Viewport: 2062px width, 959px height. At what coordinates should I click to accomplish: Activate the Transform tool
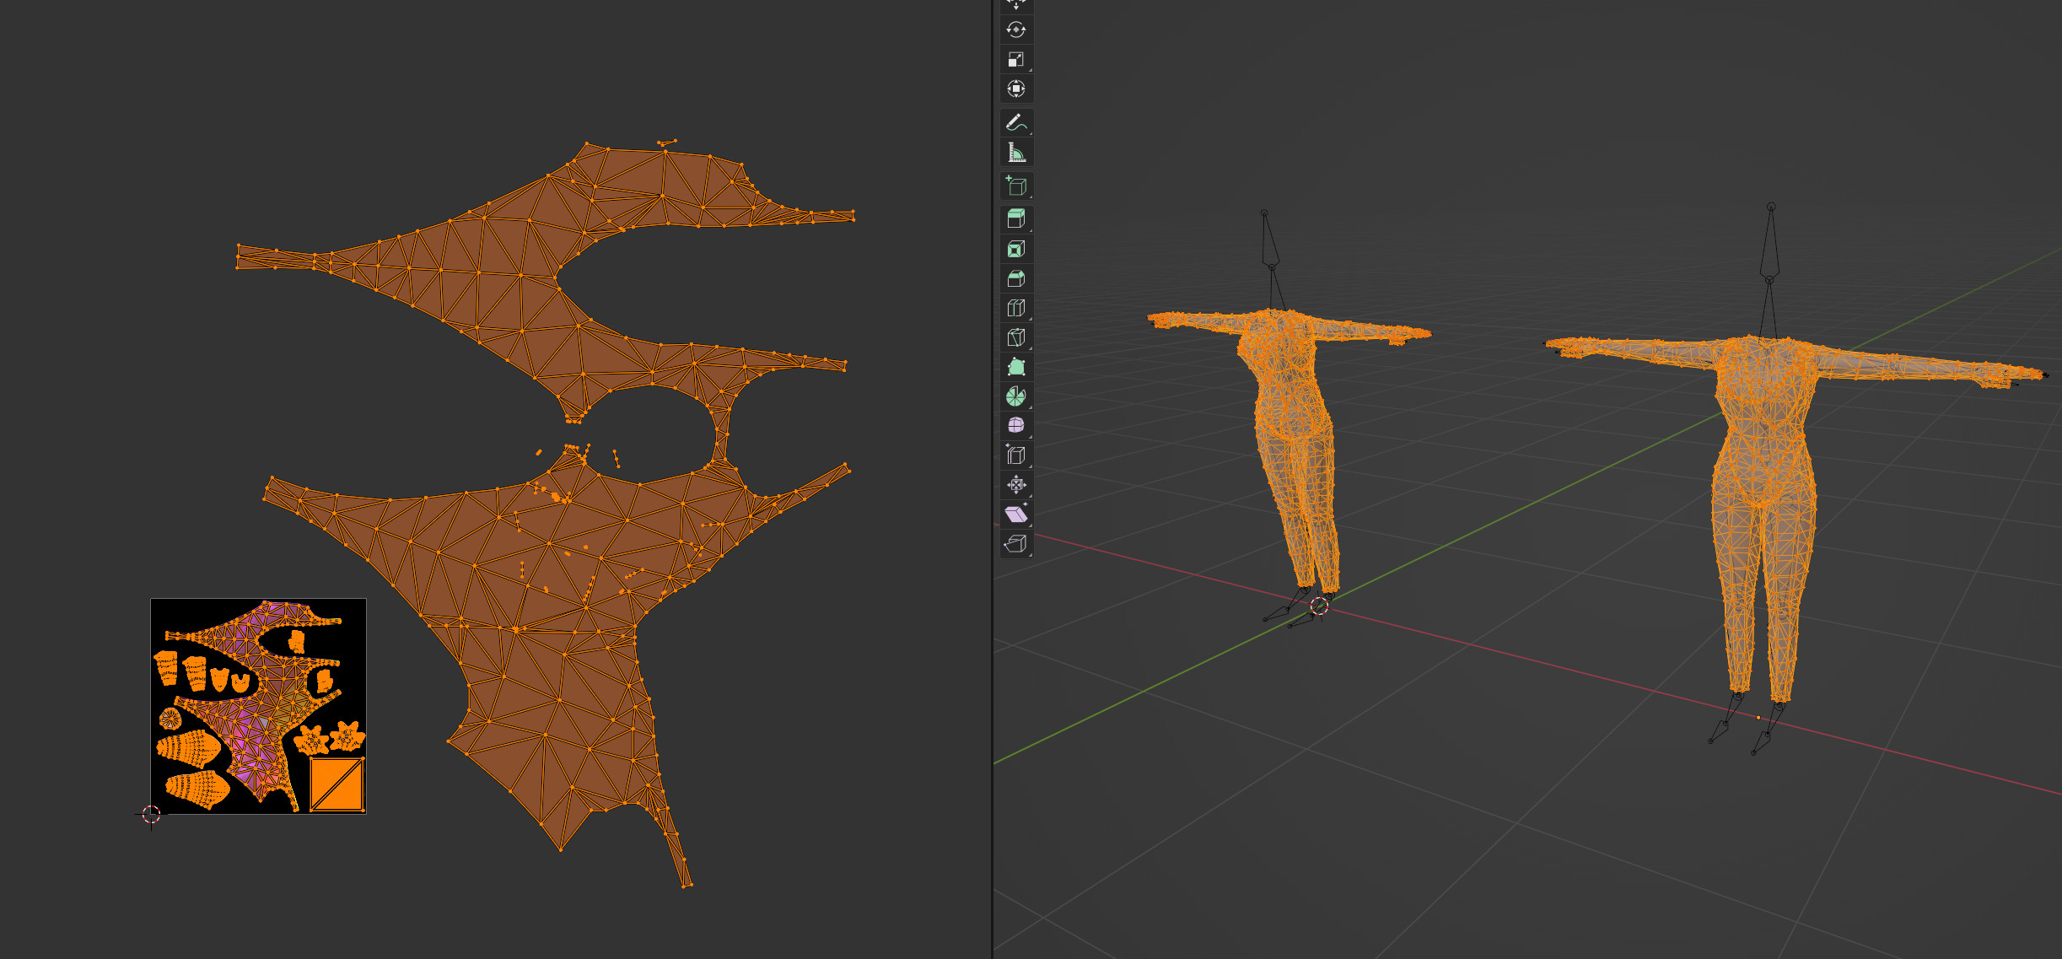coord(1015,89)
